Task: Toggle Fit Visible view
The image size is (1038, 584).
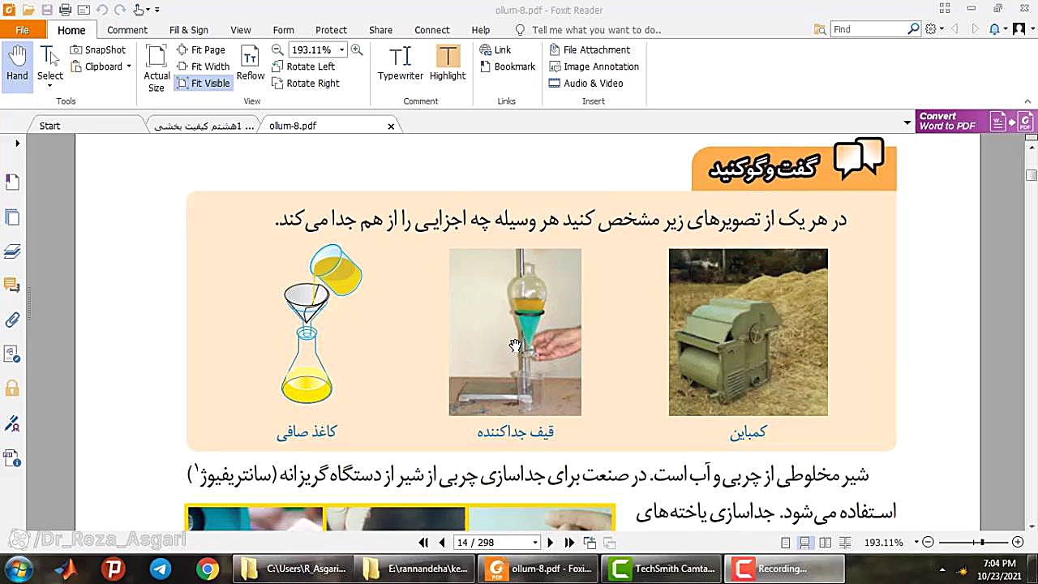Action: click(204, 83)
